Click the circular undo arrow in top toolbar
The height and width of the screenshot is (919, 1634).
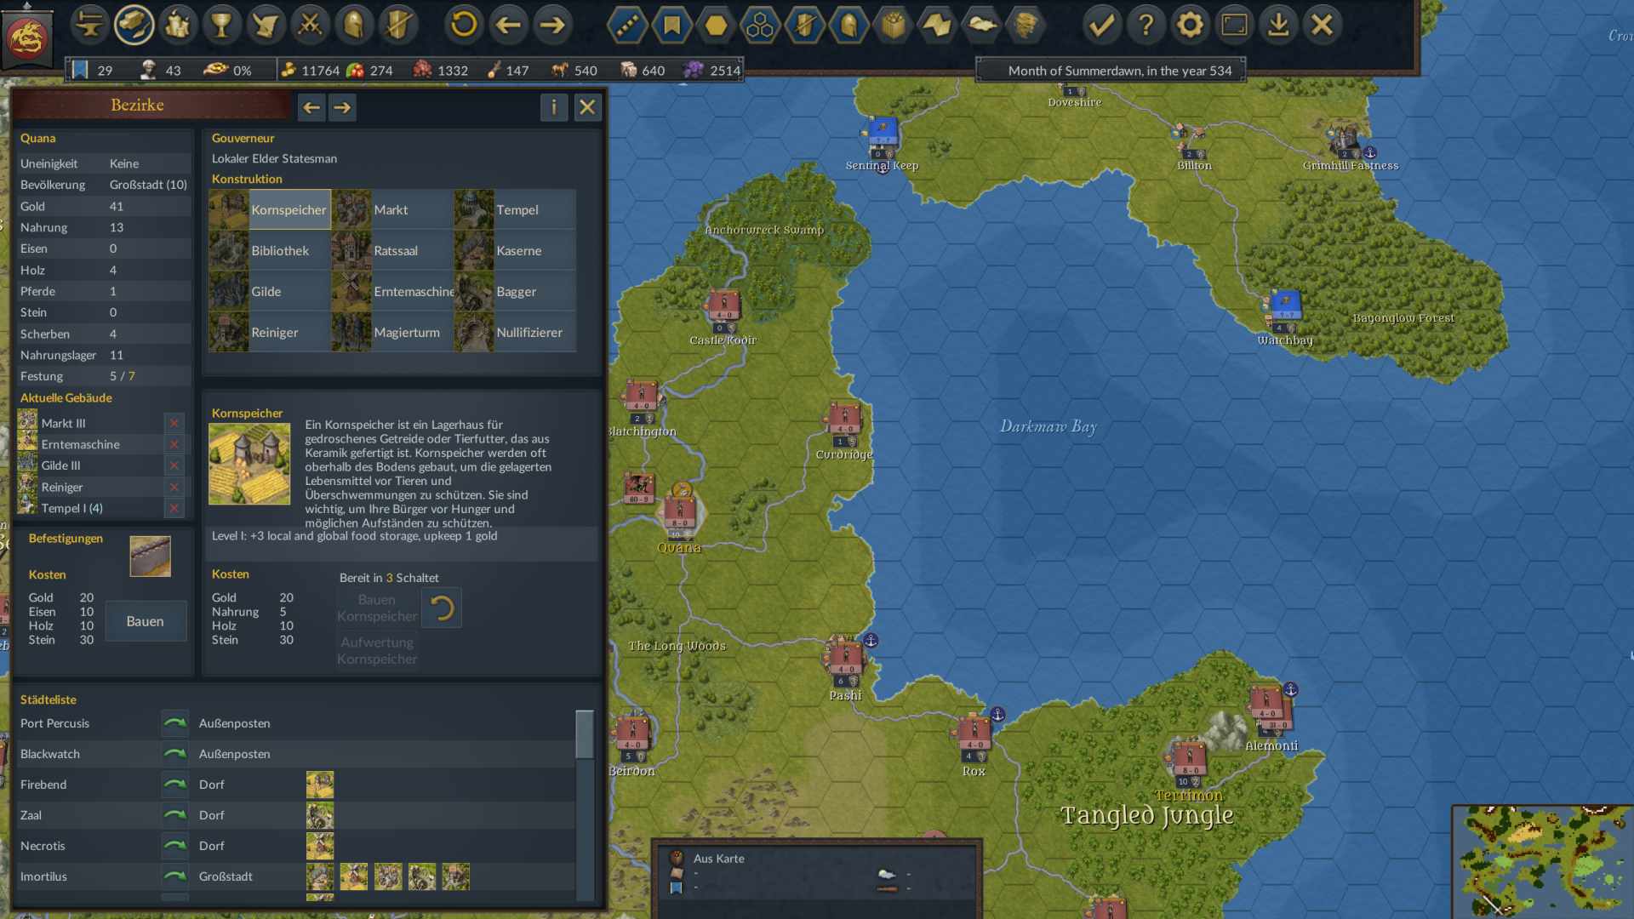(464, 25)
